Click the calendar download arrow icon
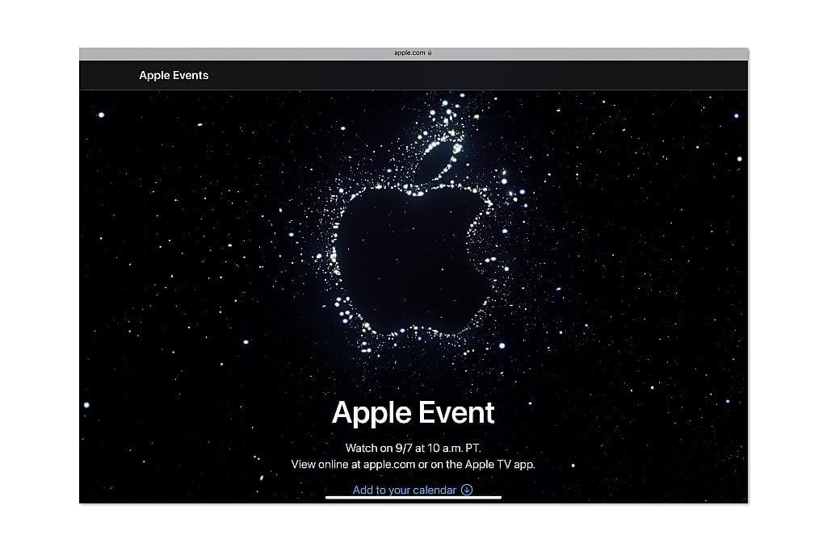827x551 pixels. click(467, 490)
